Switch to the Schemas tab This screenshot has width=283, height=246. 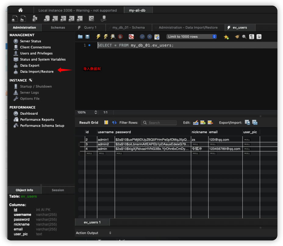pos(58,28)
